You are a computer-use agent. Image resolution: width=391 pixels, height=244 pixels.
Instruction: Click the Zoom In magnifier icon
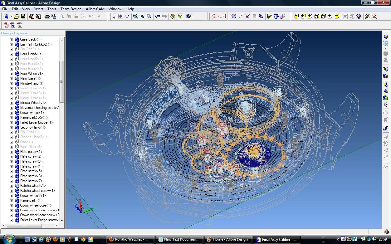coord(136,16)
